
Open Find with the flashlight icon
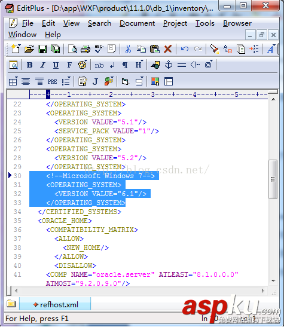[215, 49]
